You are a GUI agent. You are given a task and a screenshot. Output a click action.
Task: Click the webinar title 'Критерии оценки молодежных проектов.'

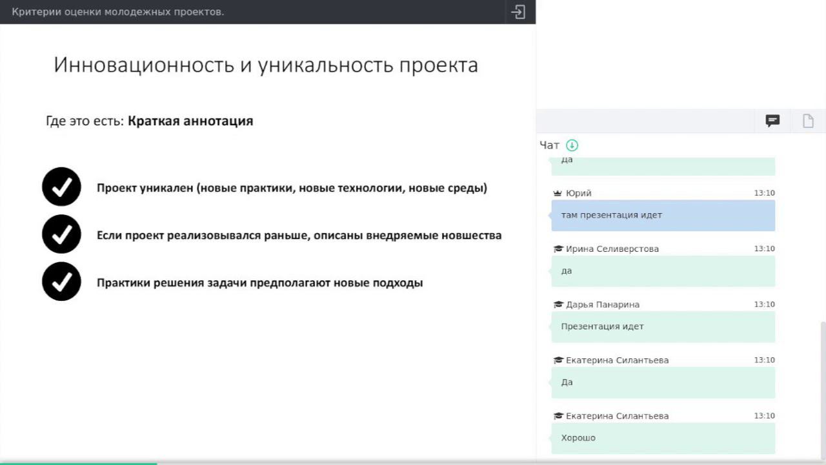(x=118, y=12)
